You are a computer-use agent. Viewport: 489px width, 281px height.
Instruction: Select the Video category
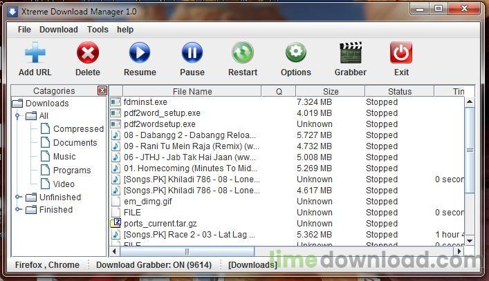pos(64,184)
